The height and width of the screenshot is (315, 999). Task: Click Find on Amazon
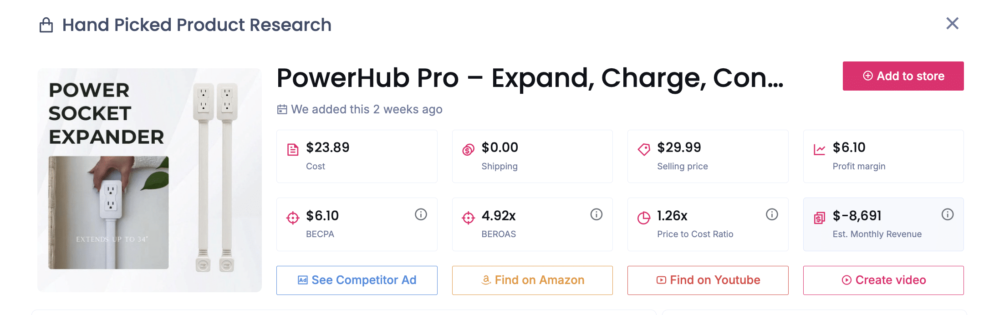[x=532, y=280]
